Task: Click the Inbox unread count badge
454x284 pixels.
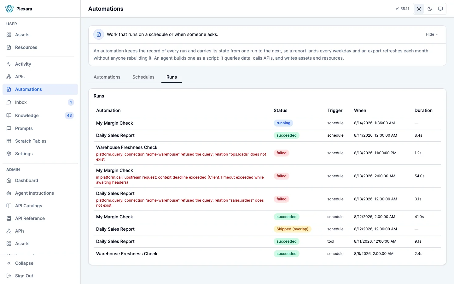Action: [71, 102]
